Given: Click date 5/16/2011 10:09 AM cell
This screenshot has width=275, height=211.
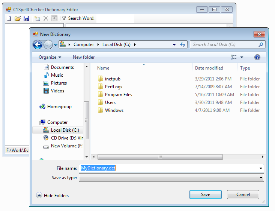Looking at the screenshot, I should tap(214, 95).
